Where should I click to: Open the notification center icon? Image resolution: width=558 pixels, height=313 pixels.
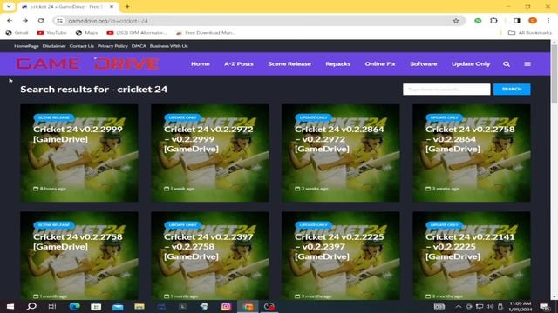[x=544, y=307]
